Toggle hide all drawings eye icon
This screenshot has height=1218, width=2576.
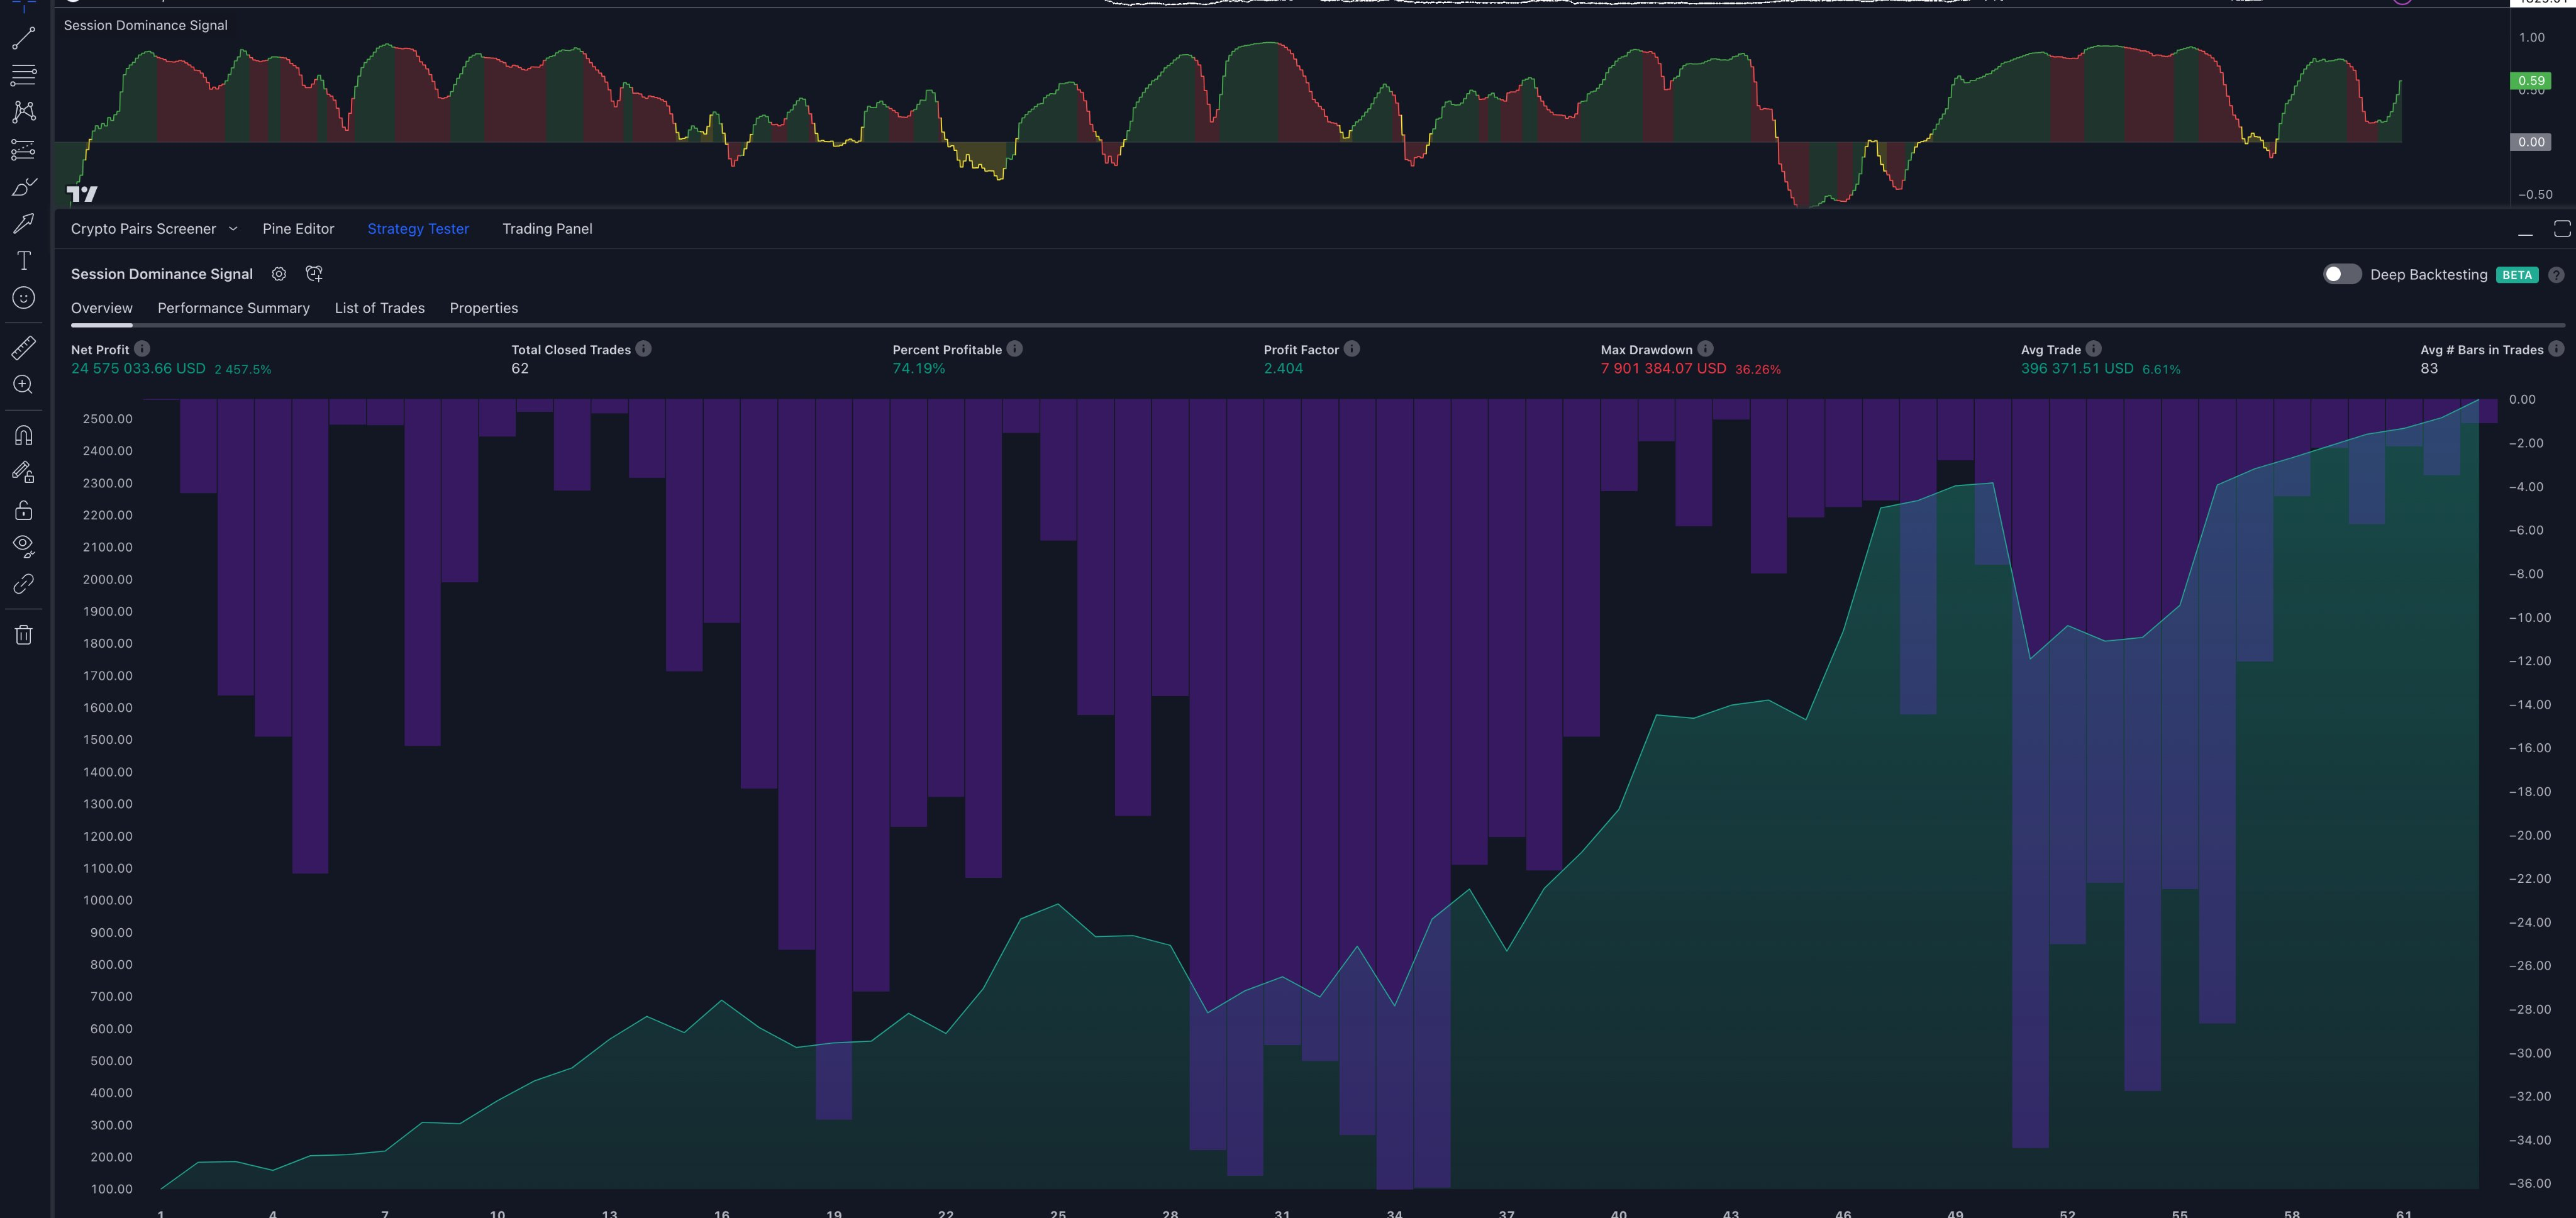coord(24,546)
